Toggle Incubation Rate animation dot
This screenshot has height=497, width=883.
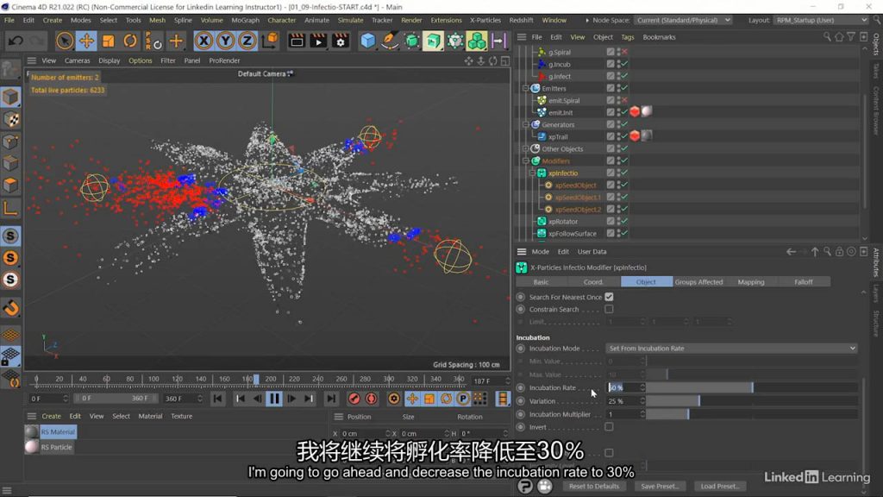point(520,387)
